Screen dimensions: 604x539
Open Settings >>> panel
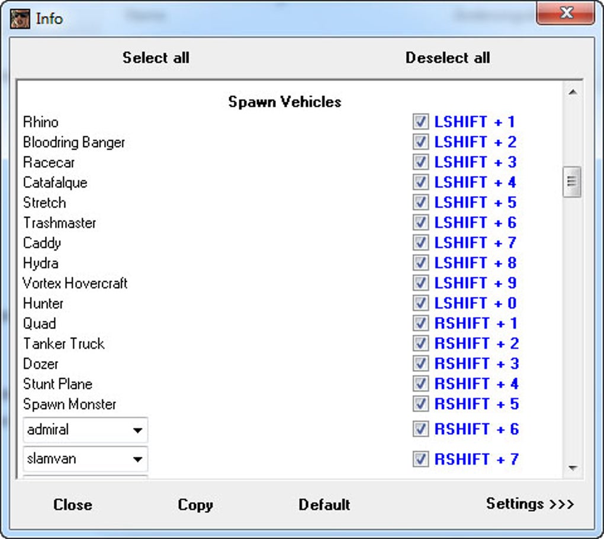click(x=530, y=503)
